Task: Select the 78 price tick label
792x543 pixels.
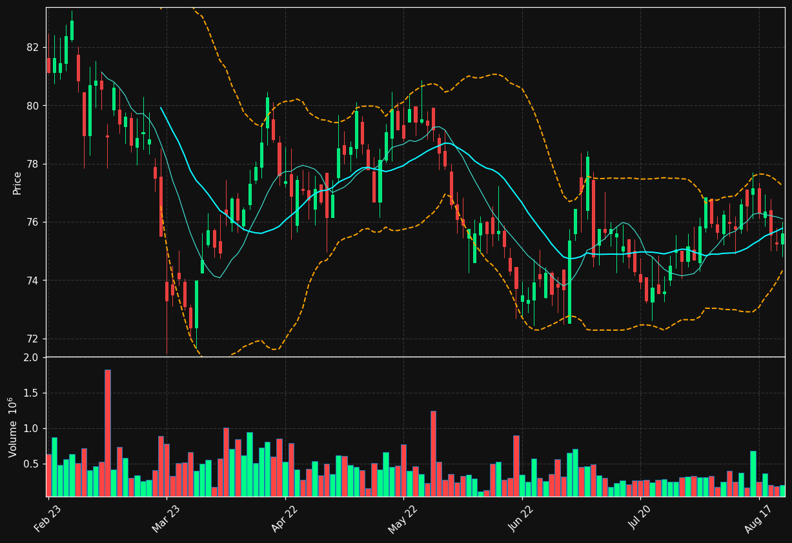Action: (x=33, y=164)
